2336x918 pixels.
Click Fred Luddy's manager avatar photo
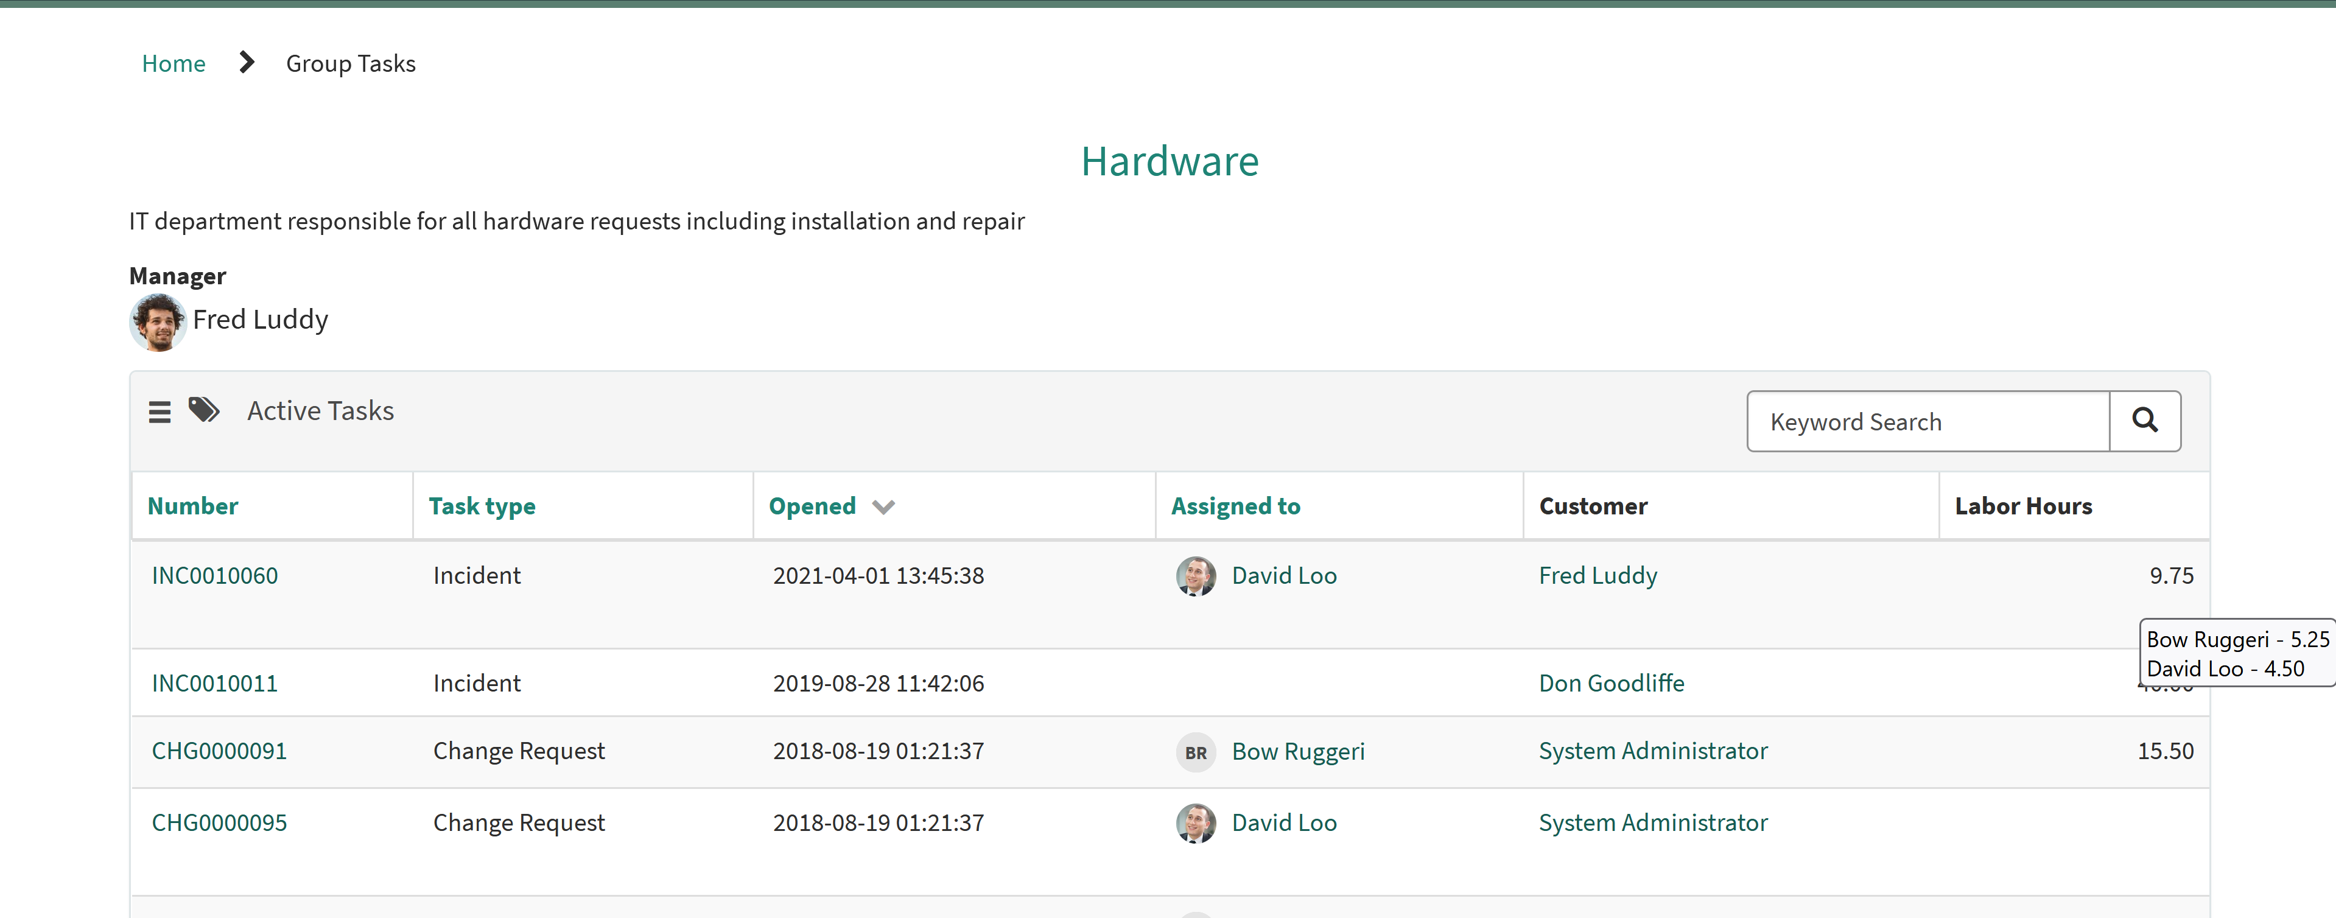(158, 321)
